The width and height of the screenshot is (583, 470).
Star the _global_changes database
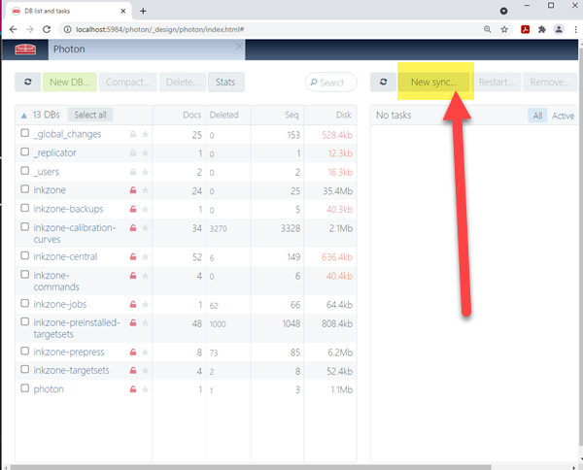[x=145, y=134]
